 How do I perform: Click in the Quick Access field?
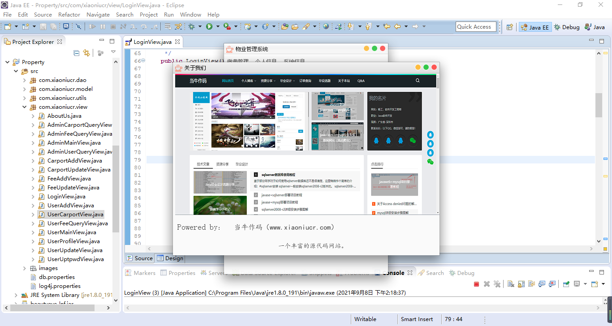tap(476, 27)
